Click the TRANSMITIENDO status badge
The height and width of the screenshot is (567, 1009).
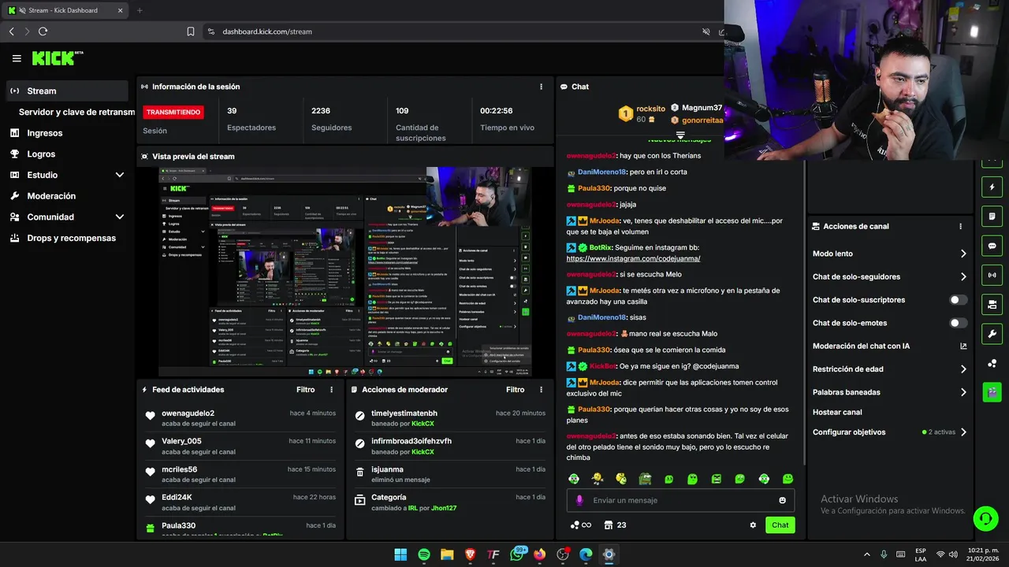(x=173, y=112)
